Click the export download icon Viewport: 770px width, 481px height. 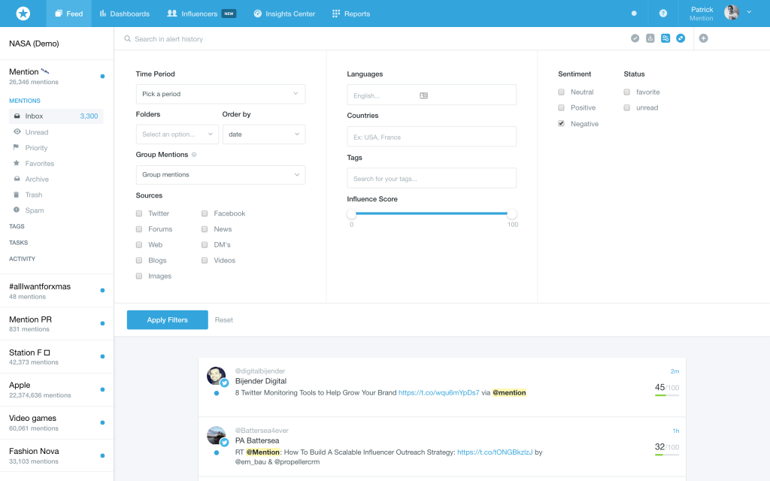650,38
